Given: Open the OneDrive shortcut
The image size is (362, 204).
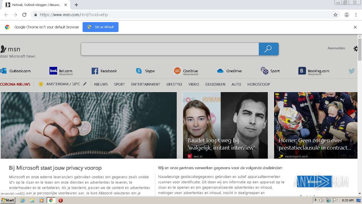Looking at the screenshot, I should 229,71.
